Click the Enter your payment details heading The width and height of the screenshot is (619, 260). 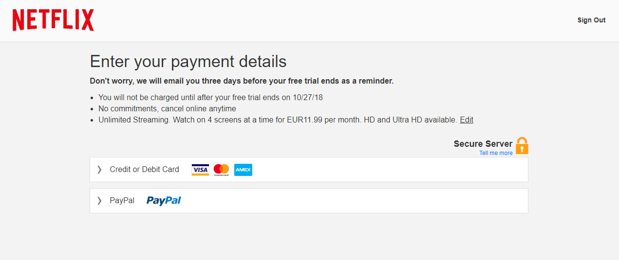pyautogui.click(x=188, y=62)
